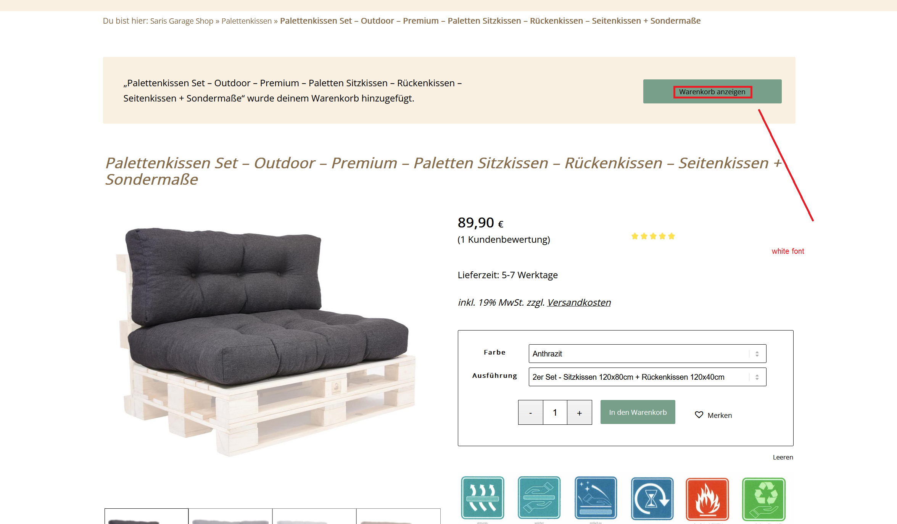Click the In den Warenkorb button
The height and width of the screenshot is (524, 897).
point(638,412)
